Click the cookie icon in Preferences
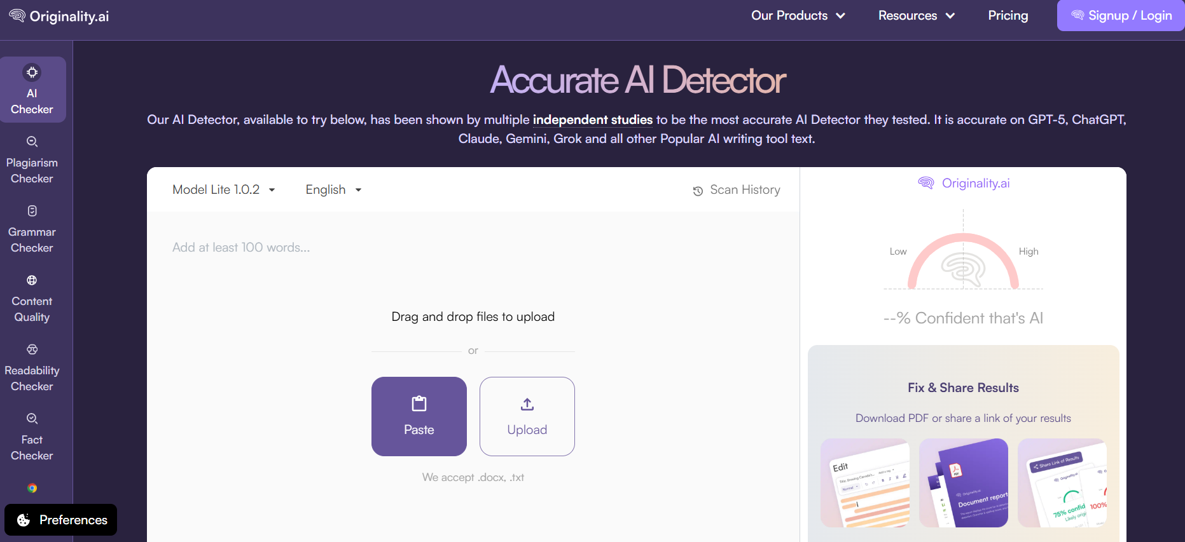 click(x=24, y=520)
